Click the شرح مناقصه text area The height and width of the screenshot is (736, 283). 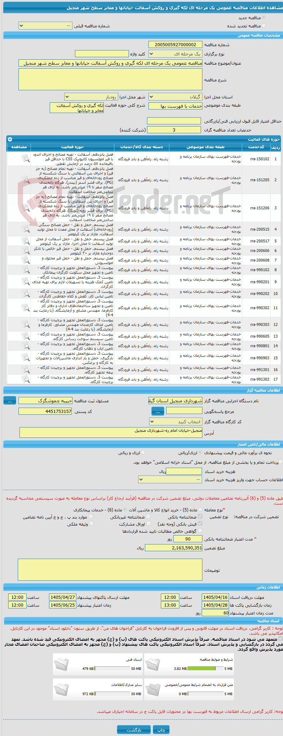tap(110, 79)
